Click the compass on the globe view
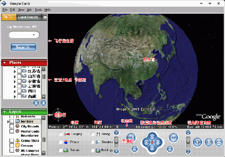The image size is (225, 157). pyautogui.click(x=58, y=115)
